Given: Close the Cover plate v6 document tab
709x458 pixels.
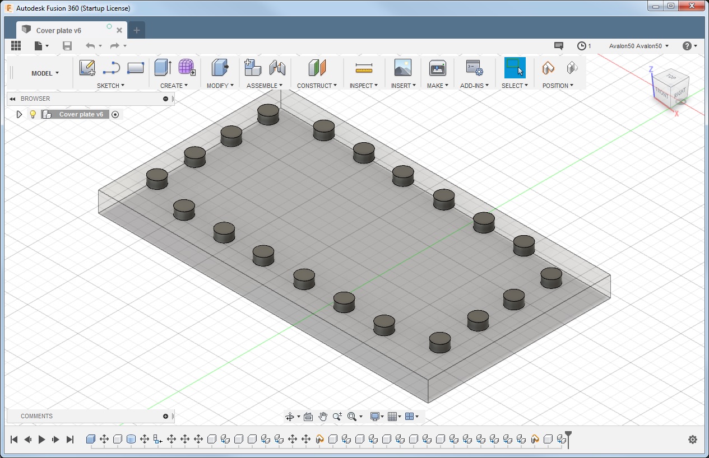Looking at the screenshot, I should coord(119,30).
